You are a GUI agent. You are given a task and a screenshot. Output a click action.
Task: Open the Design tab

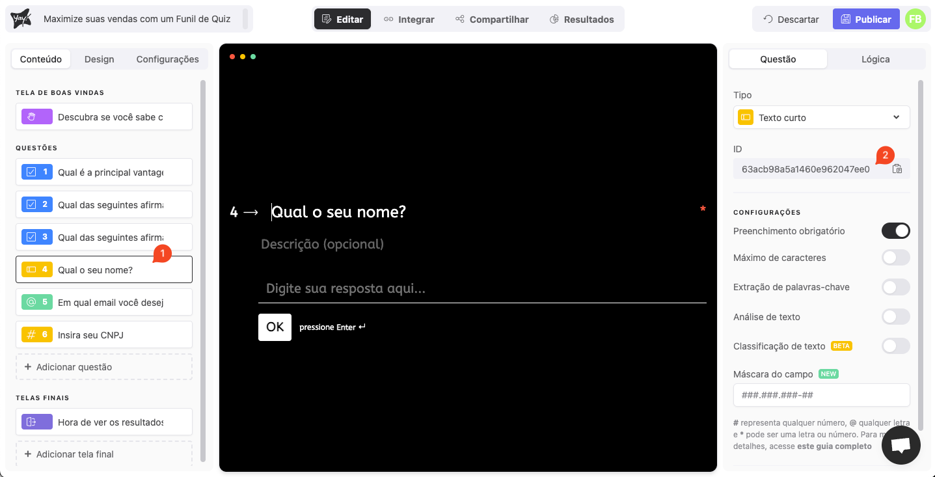coord(99,59)
